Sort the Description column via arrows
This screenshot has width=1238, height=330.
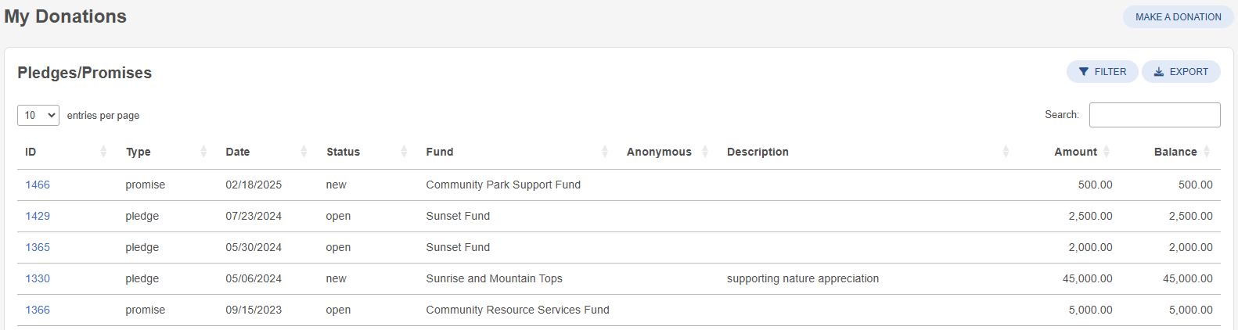[1006, 152]
